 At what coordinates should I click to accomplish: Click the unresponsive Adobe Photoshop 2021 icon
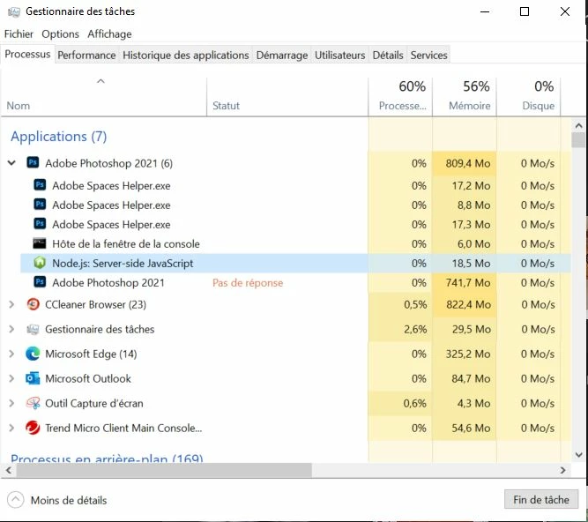(40, 282)
